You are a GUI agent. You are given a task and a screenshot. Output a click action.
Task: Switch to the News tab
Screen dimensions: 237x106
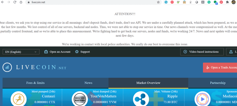click(x=88, y=83)
